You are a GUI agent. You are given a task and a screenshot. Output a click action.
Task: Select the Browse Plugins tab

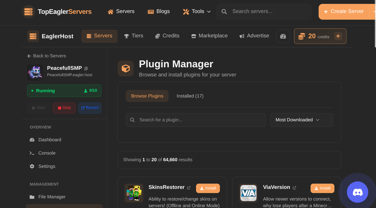click(147, 96)
